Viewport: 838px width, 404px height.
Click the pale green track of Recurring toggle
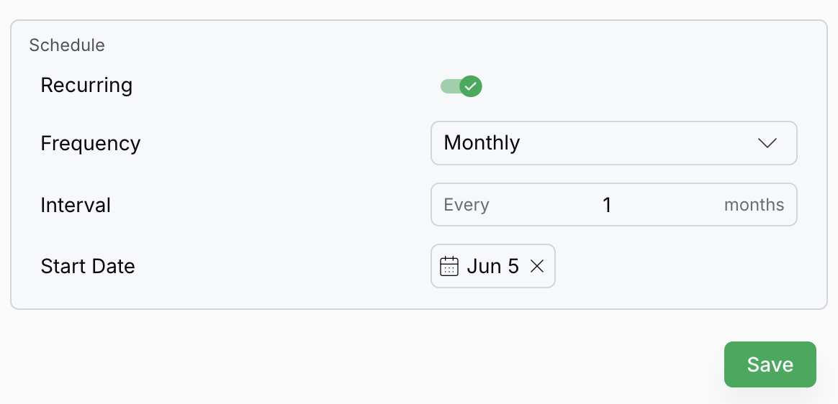[450, 86]
